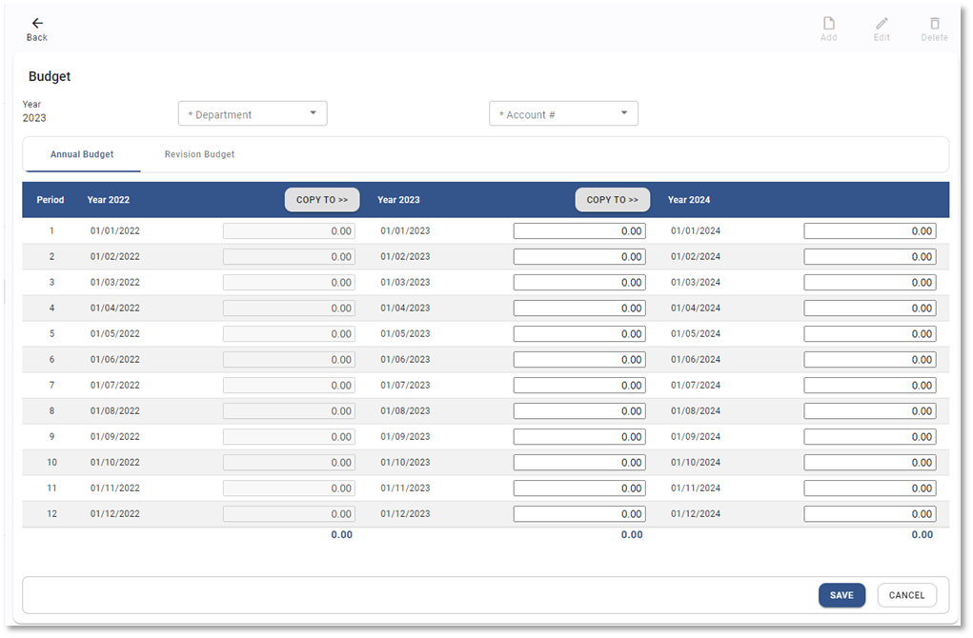Select the 01/01/2024 budget amount field
973x638 pixels.
tap(869, 231)
